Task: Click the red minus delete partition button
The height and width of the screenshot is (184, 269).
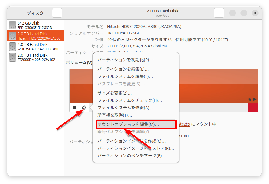Action: click(x=253, y=108)
